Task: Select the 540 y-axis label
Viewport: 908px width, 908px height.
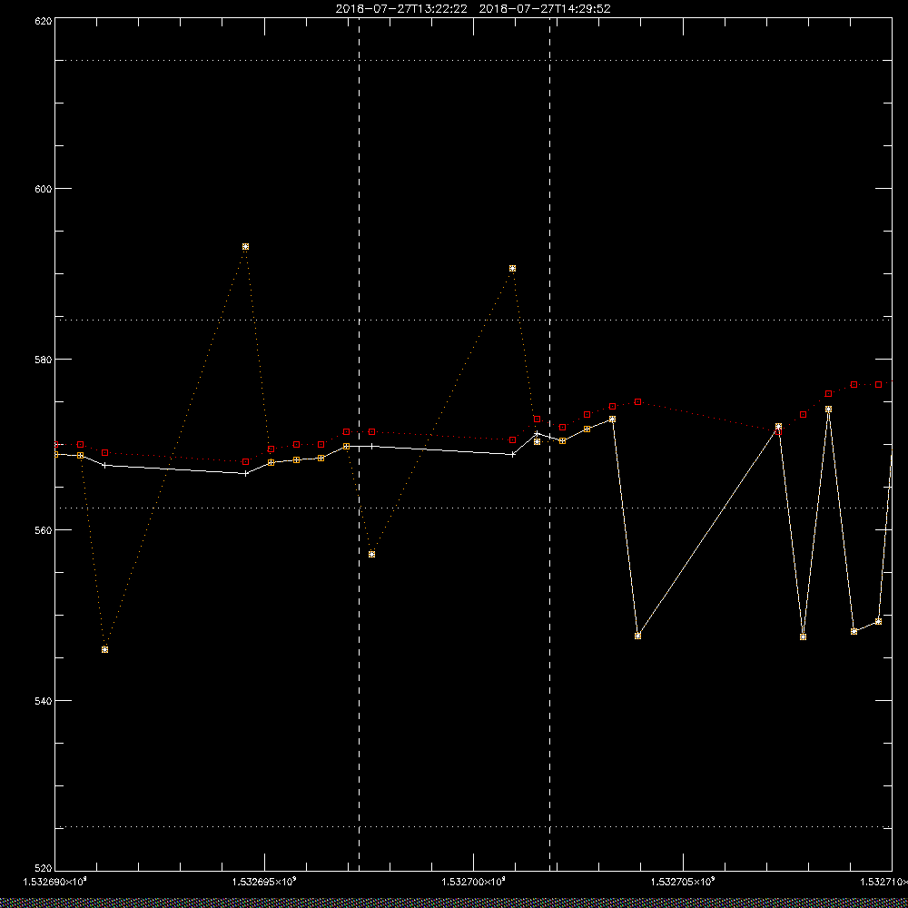Action: point(44,701)
